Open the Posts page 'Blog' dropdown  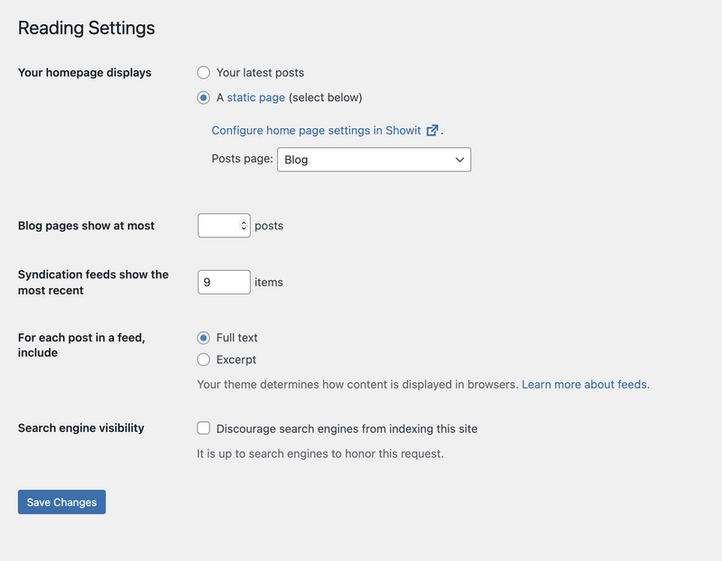374,160
